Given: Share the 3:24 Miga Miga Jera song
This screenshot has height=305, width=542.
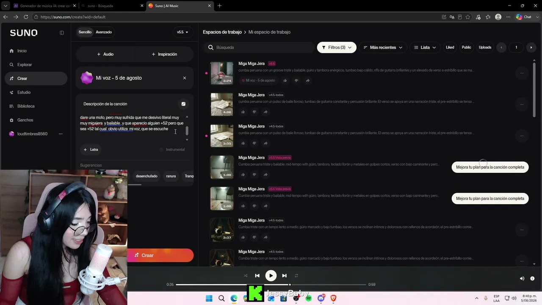Looking at the screenshot, I should click(308, 80).
